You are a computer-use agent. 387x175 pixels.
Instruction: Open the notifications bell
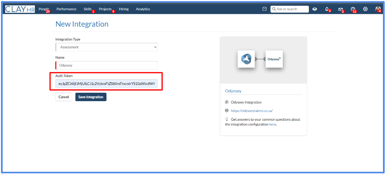[327, 9]
